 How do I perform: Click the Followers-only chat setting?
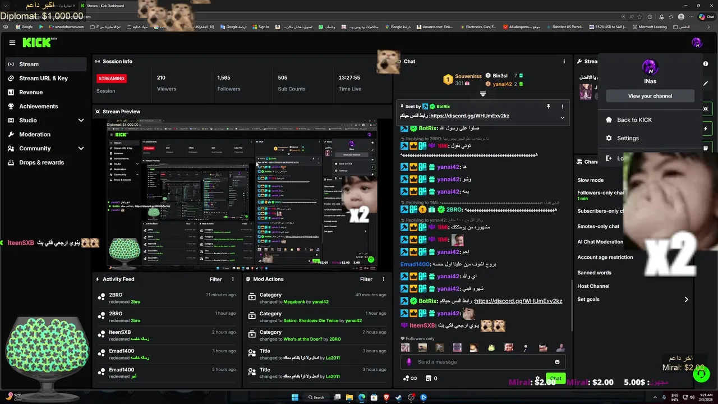[x=600, y=192]
